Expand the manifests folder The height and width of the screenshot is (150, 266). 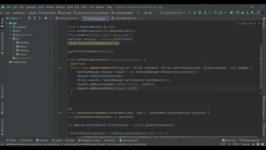(x=10, y=27)
